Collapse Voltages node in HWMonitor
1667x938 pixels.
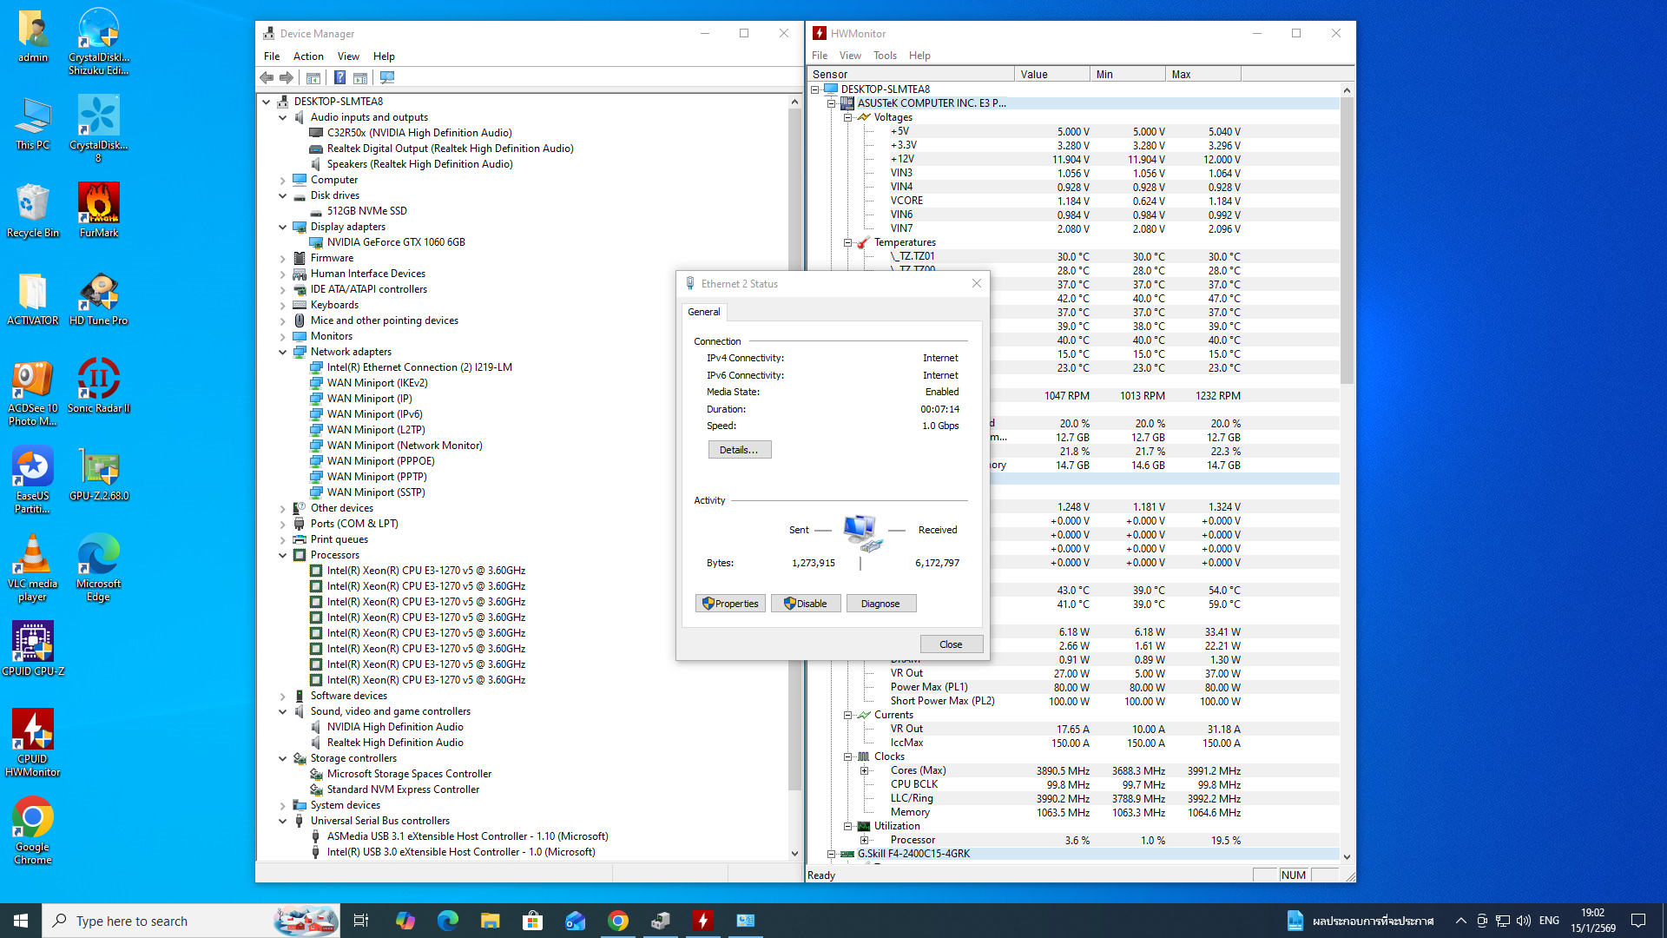point(848,117)
